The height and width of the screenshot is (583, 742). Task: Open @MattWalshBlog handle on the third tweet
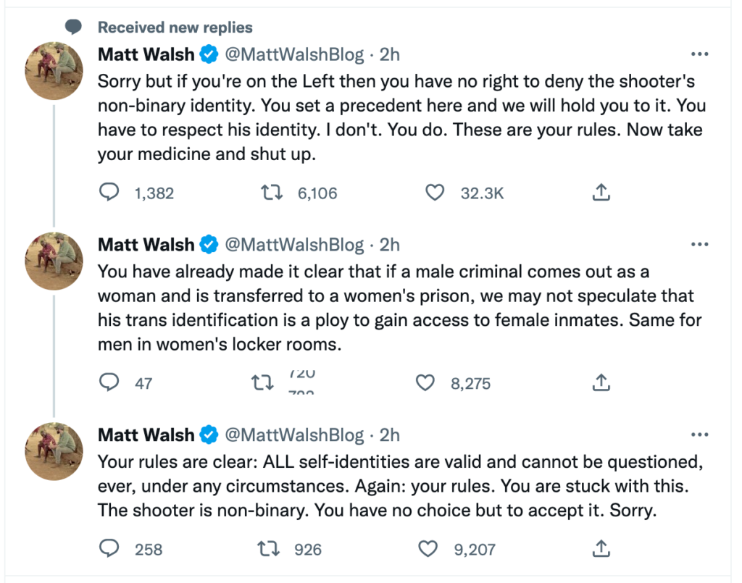(294, 435)
